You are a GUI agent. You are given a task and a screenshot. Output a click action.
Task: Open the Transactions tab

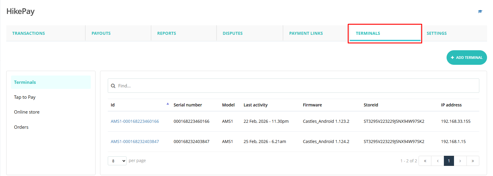pyautogui.click(x=29, y=33)
